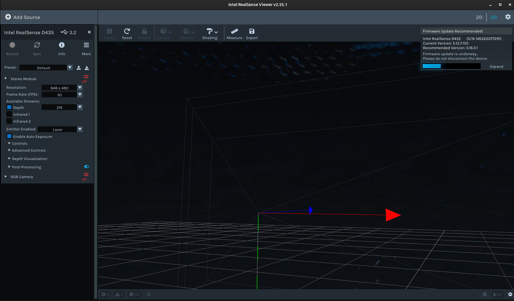Click the 6% status indicator

(x=497, y=294)
